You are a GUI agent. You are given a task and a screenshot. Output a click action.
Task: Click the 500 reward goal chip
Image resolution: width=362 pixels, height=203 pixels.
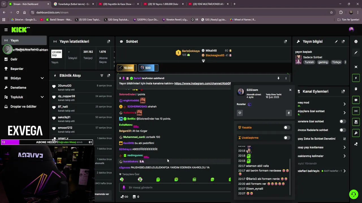pos(148,68)
